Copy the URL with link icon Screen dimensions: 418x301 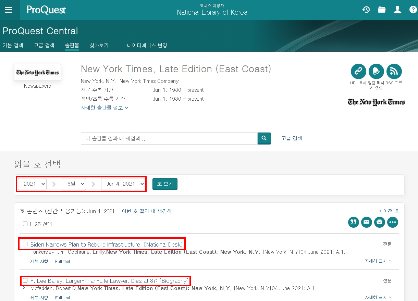pos(358,71)
